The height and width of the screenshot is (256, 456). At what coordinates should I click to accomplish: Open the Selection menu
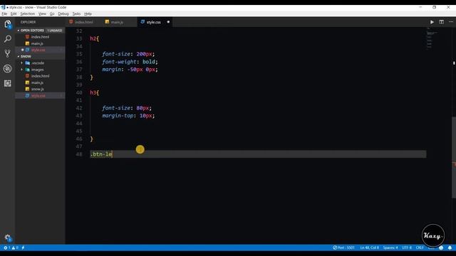click(27, 14)
